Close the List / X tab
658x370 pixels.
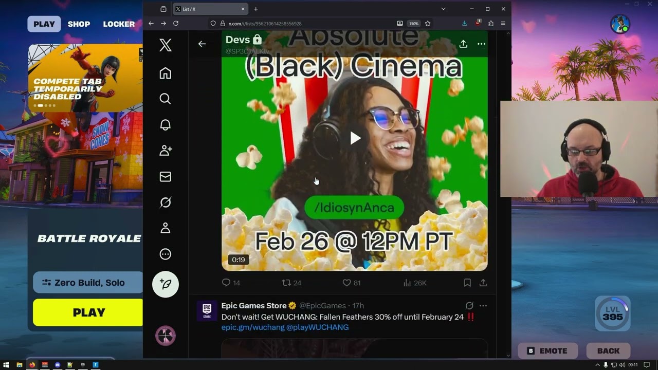(x=243, y=9)
